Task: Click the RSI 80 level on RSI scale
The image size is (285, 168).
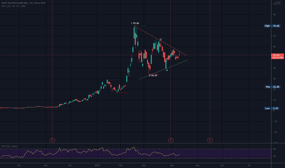Action: click(x=275, y=149)
